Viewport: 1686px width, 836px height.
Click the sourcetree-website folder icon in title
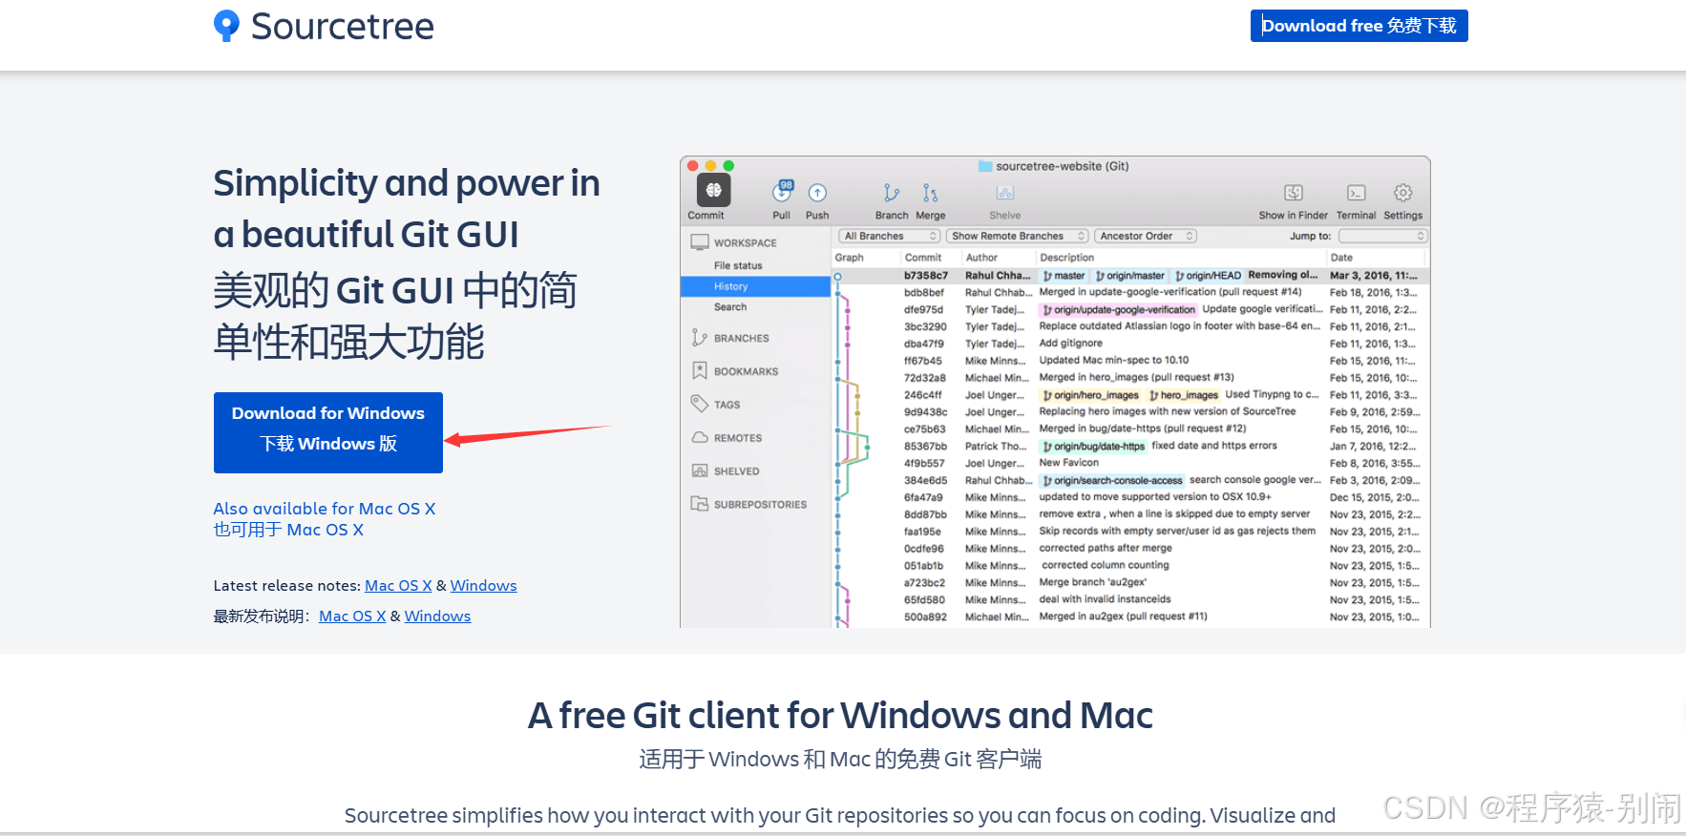(985, 166)
